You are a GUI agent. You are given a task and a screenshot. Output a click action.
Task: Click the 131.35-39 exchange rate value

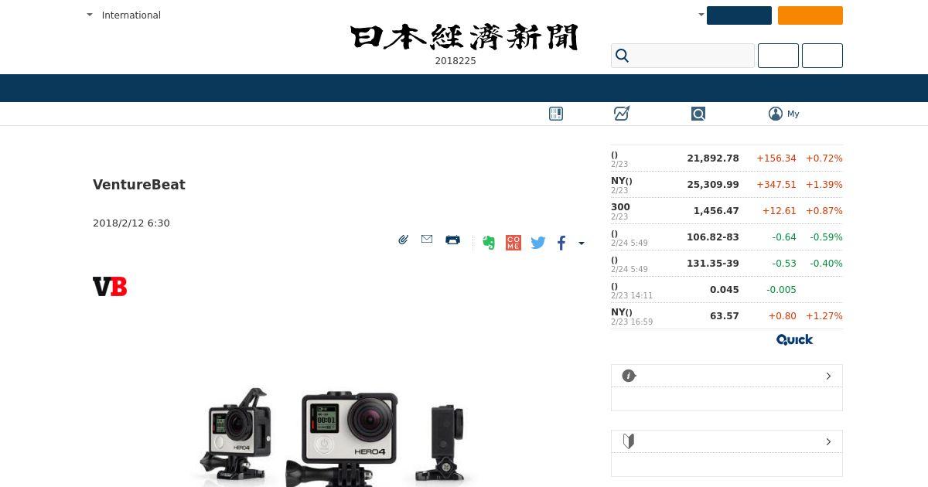713,263
